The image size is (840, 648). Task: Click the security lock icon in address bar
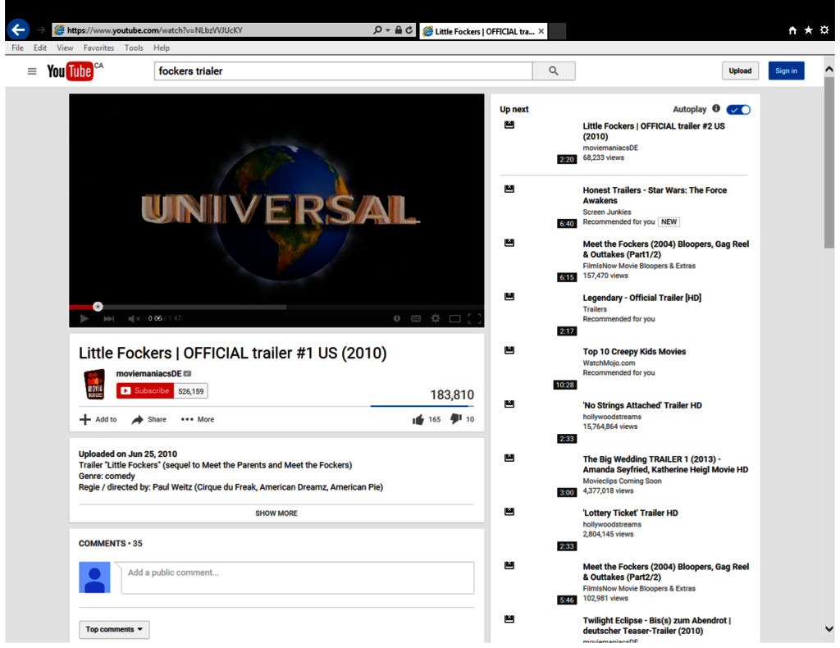[398, 30]
